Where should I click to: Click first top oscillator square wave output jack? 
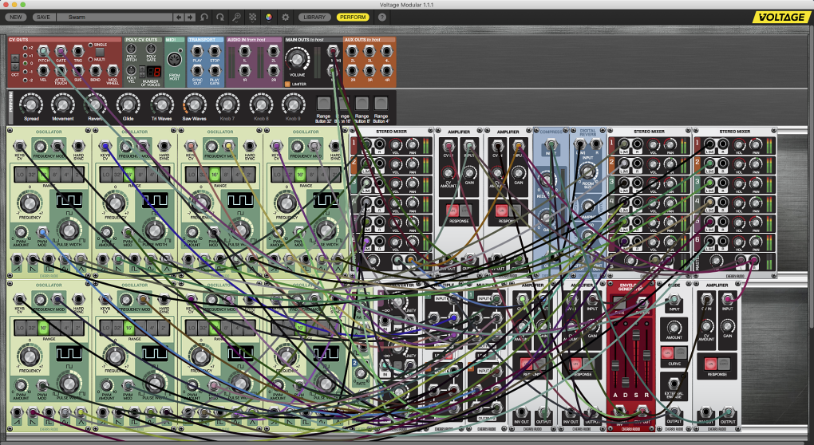[49, 259]
